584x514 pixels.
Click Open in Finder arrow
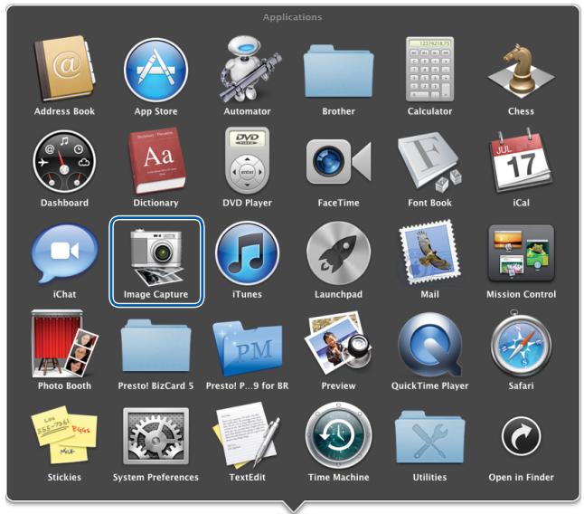[x=521, y=436]
